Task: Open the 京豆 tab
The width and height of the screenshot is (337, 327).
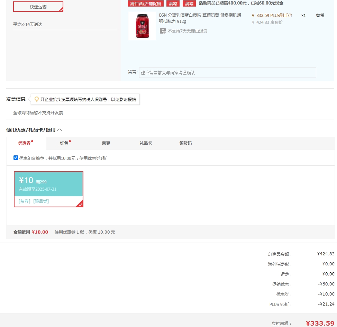Action: [x=106, y=143]
